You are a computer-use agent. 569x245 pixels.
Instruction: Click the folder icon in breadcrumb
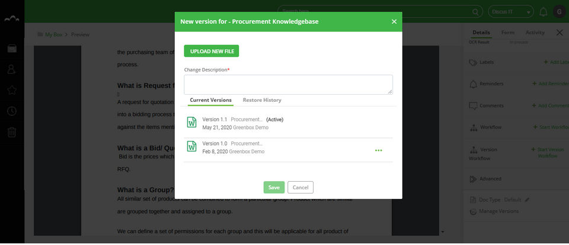point(40,34)
